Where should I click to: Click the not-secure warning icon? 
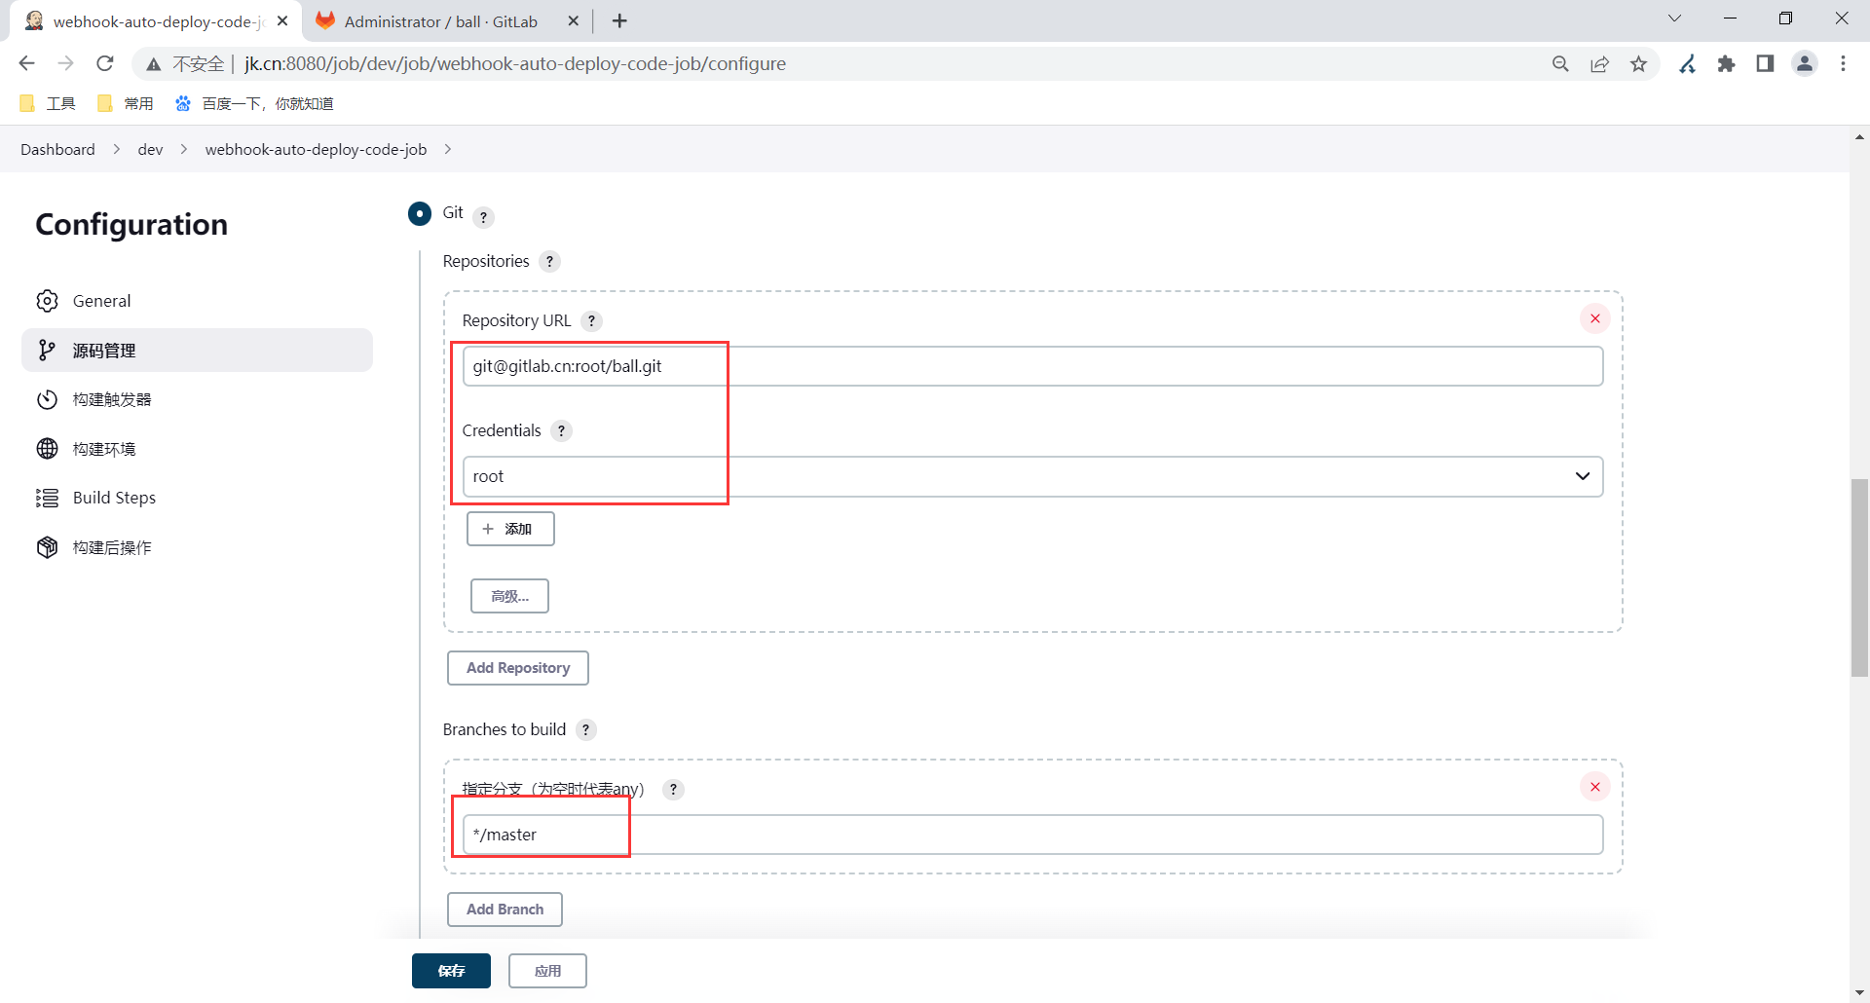(x=153, y=64)
